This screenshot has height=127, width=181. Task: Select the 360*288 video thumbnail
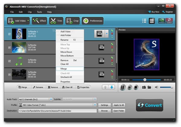19,74
